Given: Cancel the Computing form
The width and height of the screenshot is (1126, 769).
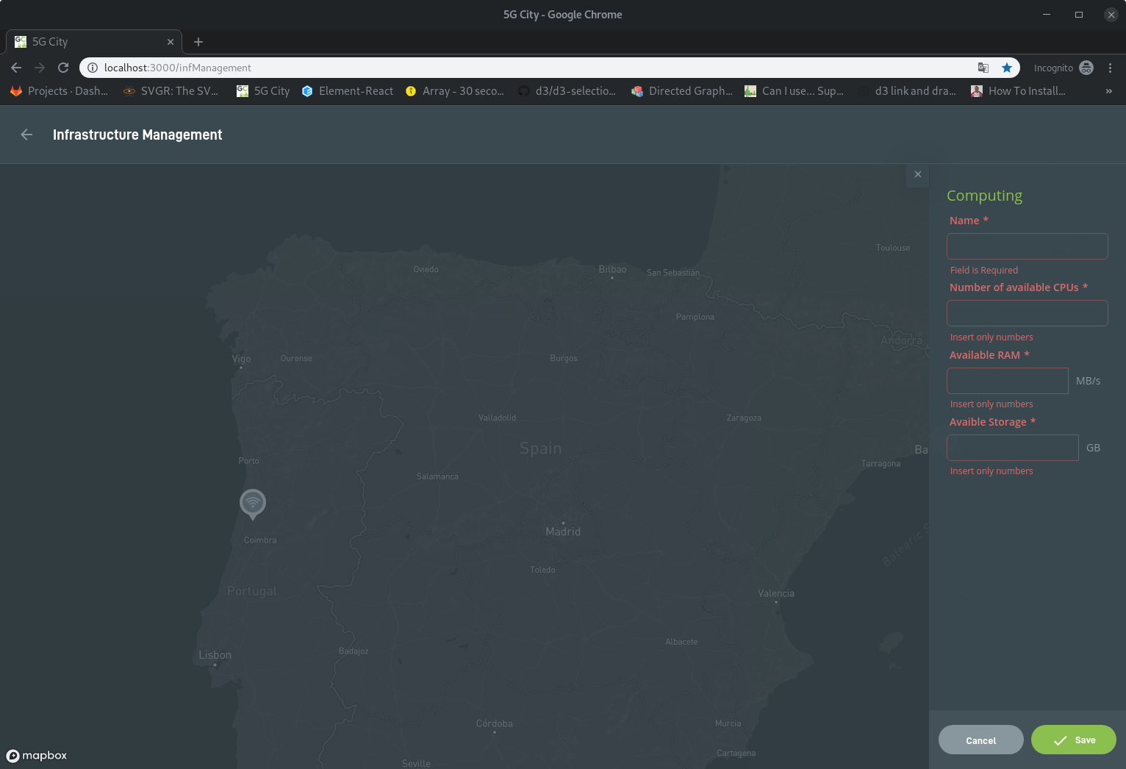Looking at the screenshot, I should coord(980,740).
